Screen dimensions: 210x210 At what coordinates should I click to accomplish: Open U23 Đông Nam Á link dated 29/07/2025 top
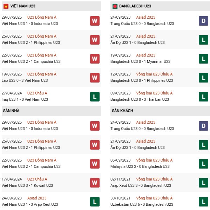[x=42, y=17]
